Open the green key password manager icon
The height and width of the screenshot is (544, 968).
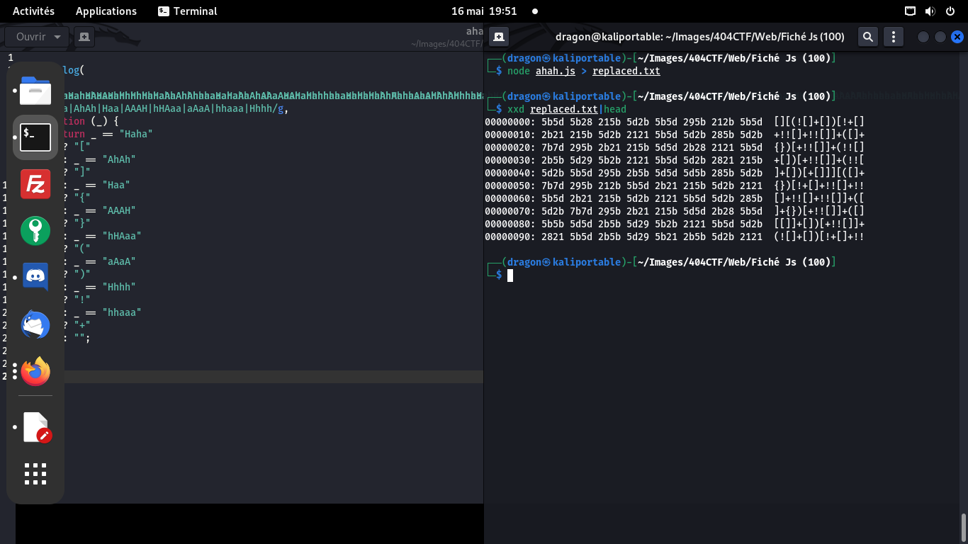click(x=35, y=230)
